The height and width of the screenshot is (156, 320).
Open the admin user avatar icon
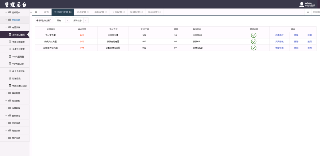tap(301, 4)
